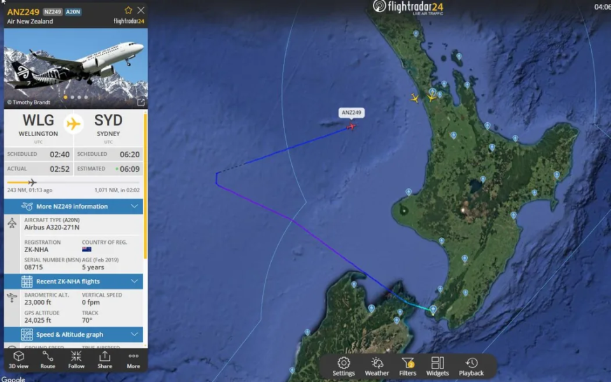
Task: Open the Weather layers
Action: 377,367
